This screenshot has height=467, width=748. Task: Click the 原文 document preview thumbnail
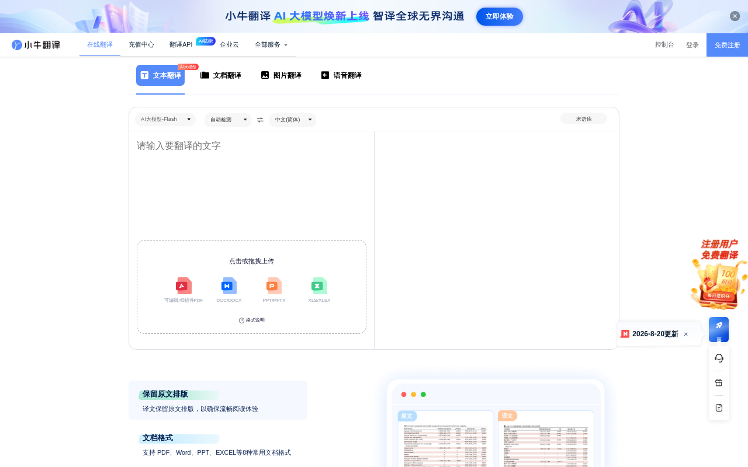446,438
